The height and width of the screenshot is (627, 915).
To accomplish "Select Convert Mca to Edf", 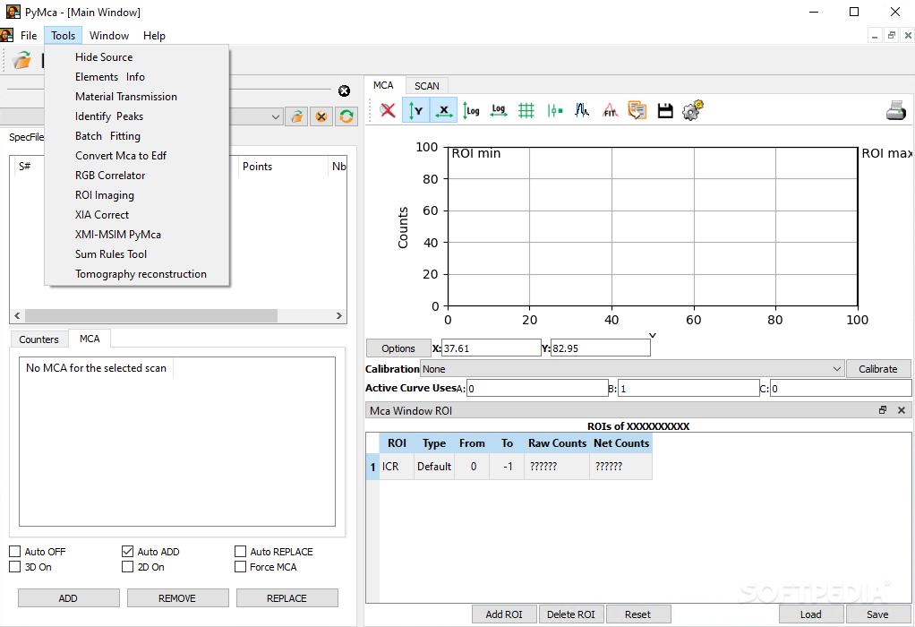I will pos(137,156).
